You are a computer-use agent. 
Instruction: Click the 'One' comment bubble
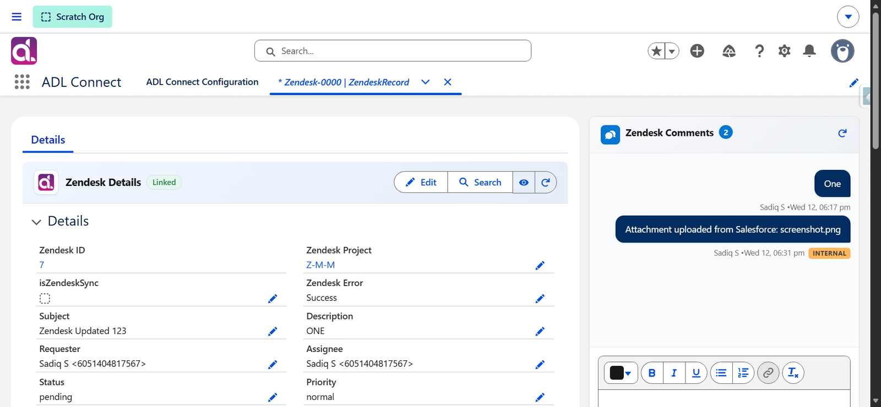coord(833,184)
